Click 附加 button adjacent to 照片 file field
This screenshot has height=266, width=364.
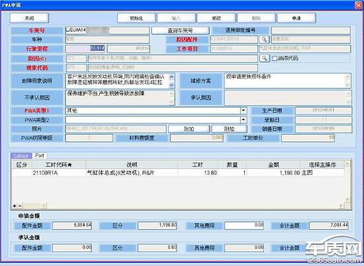pos(189,129)
